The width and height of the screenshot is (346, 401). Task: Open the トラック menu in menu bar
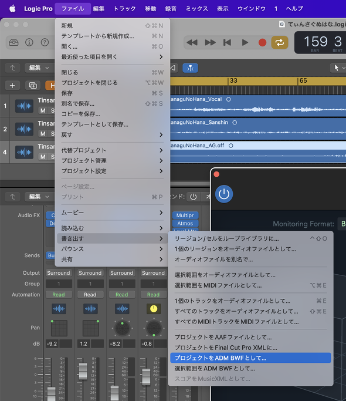pyautogui.click(x=125, y=9)
